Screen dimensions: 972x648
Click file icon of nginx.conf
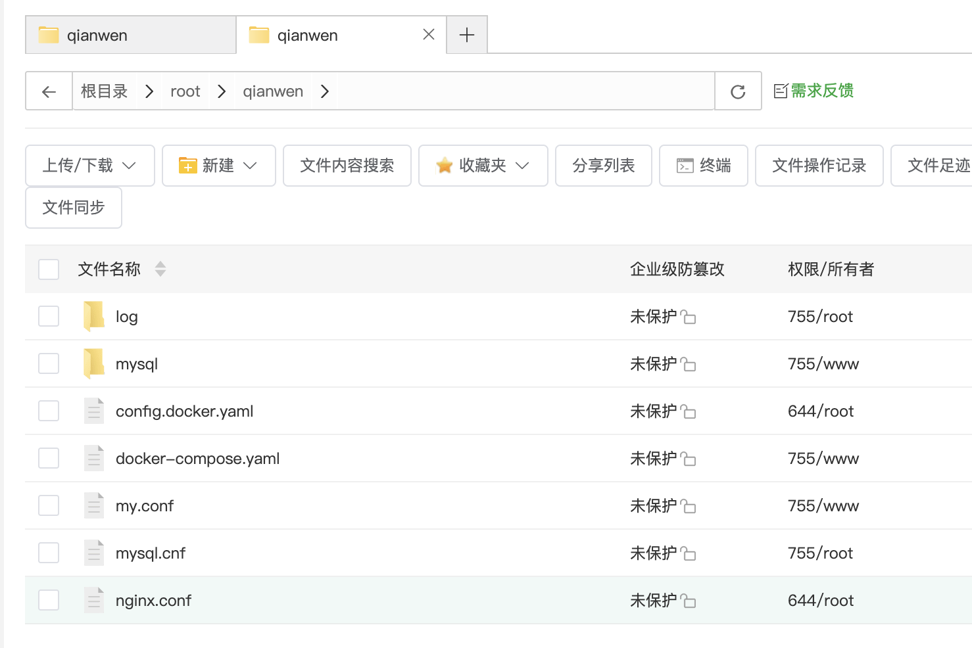click(94, 600)
